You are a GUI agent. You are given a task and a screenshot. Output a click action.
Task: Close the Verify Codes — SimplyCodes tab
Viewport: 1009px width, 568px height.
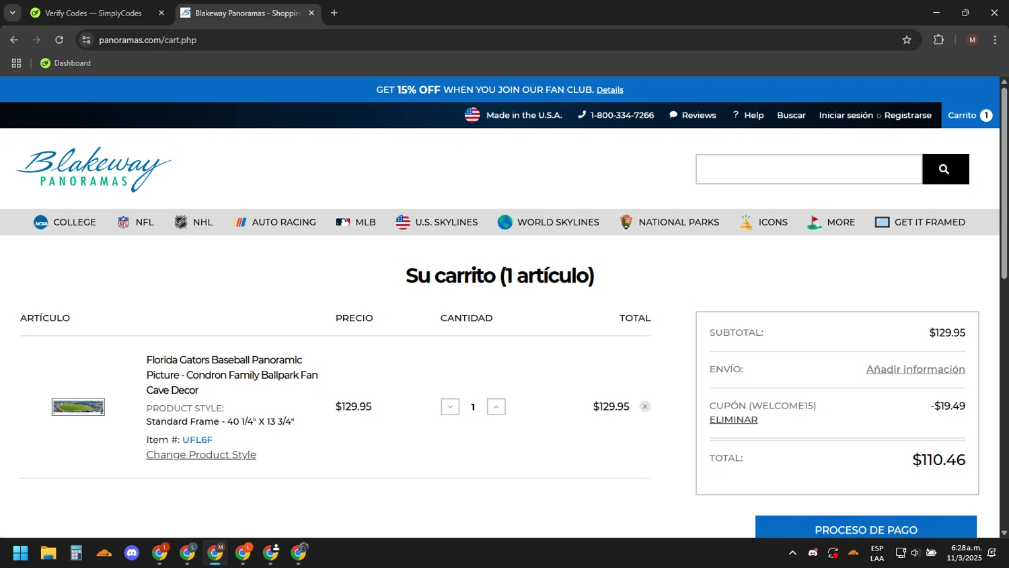click(161, 13)
